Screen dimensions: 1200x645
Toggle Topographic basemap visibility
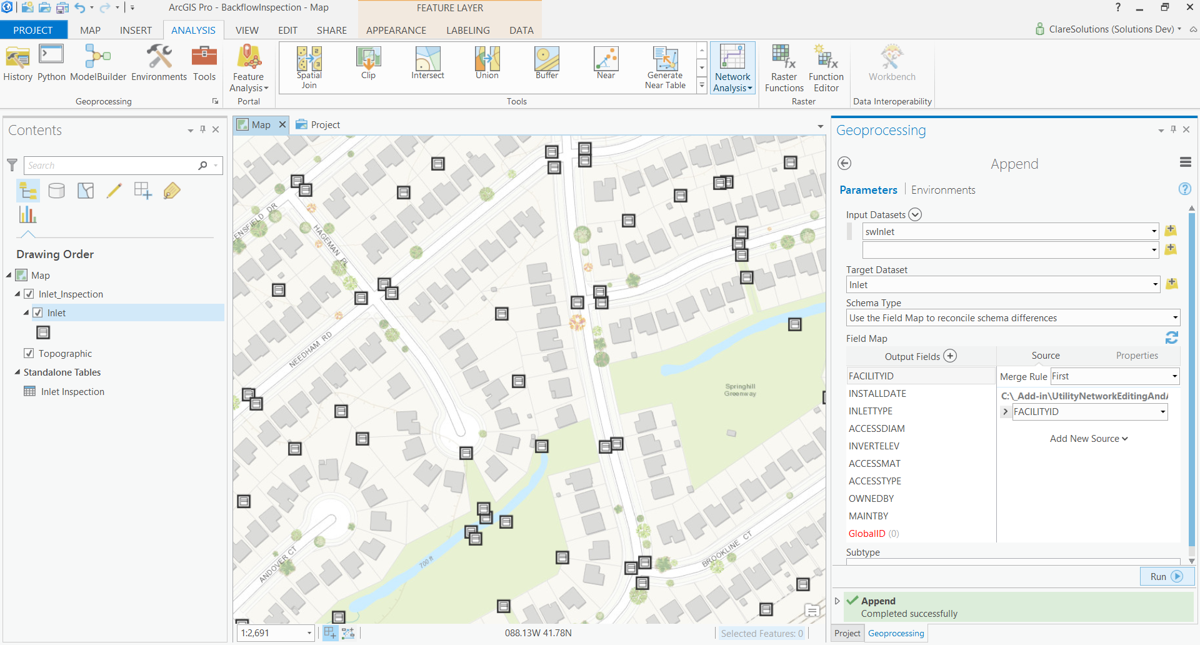coord(29,353)
